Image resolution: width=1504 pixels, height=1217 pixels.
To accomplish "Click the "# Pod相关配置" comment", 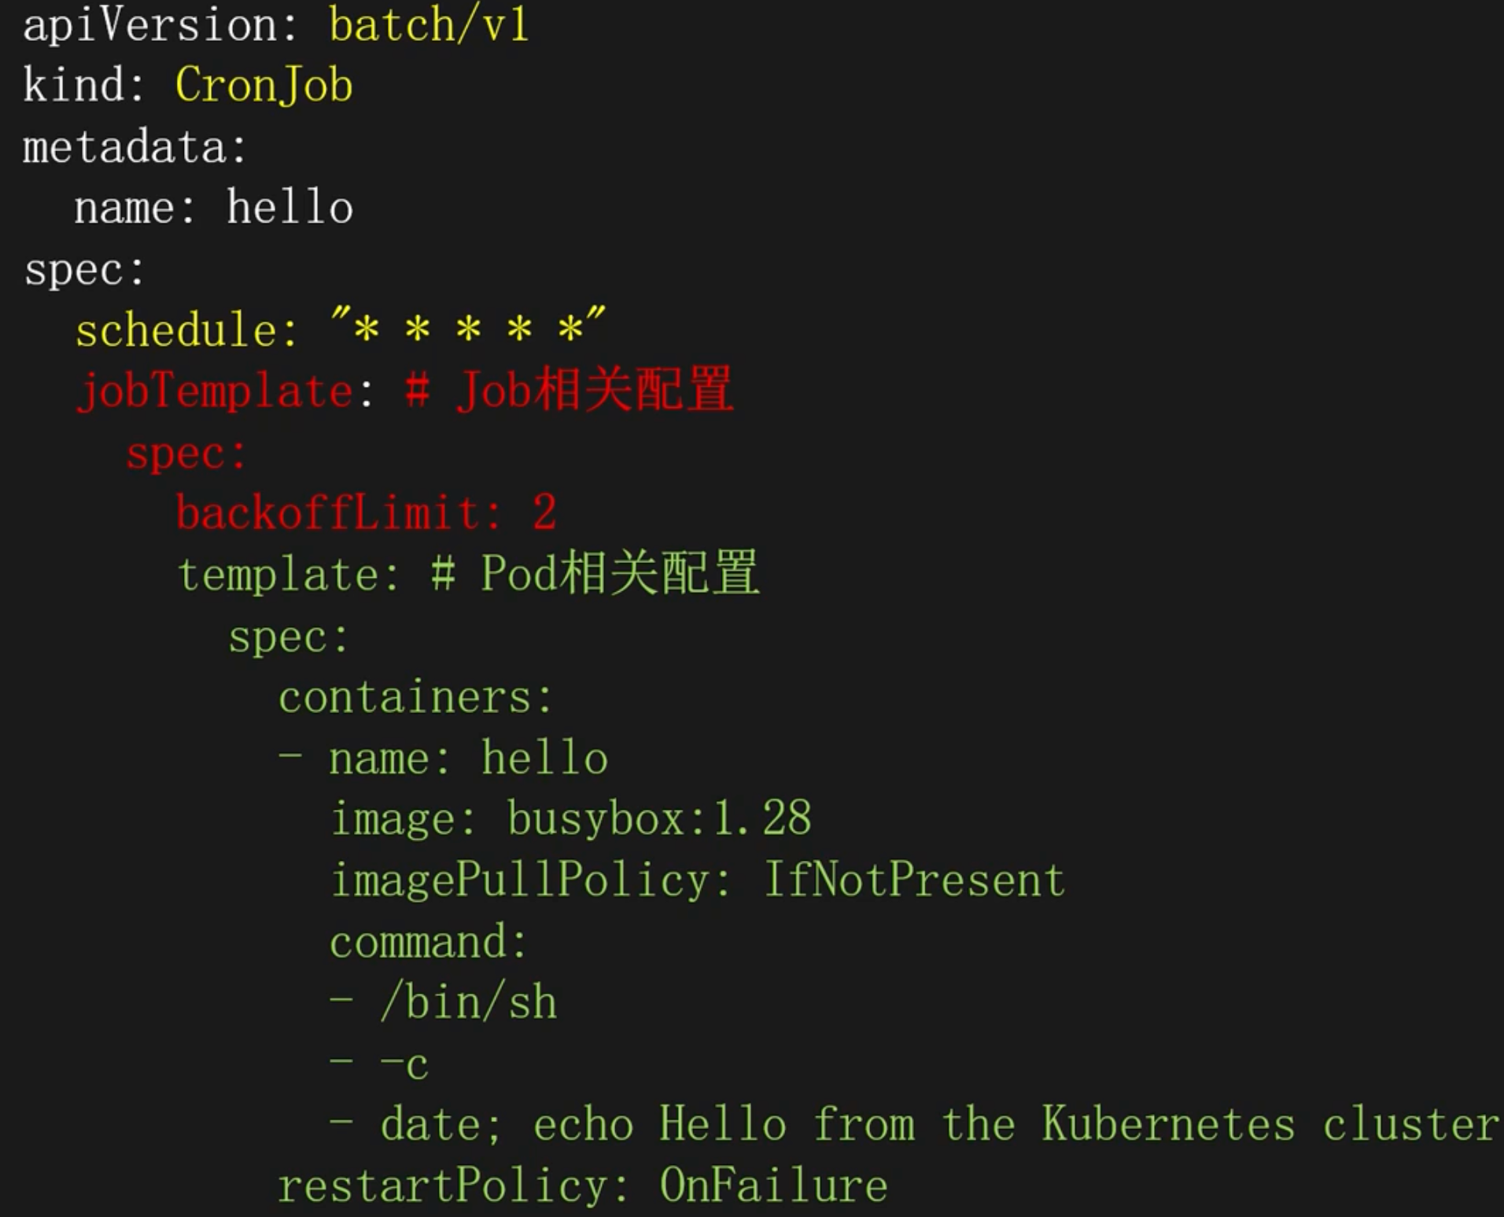I will 595,573.
